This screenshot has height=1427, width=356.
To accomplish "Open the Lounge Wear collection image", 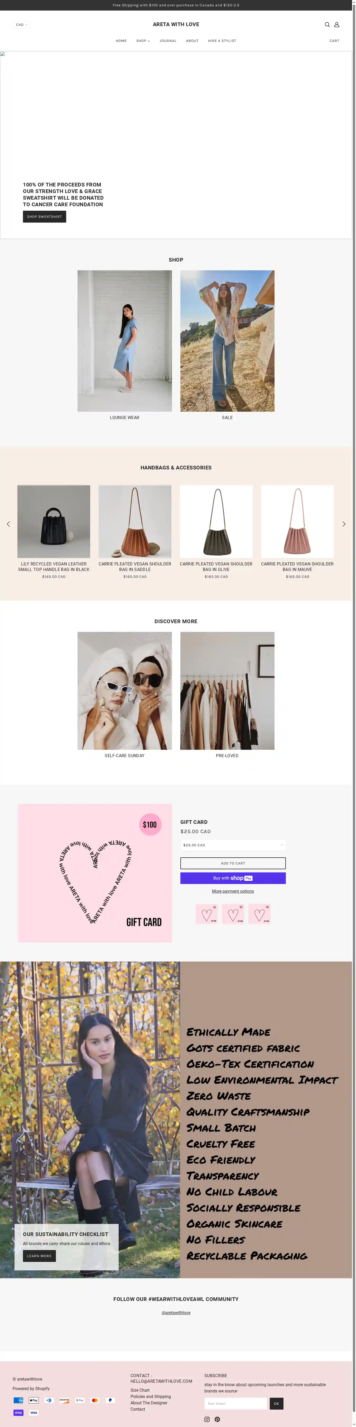I will click(124, 341).
